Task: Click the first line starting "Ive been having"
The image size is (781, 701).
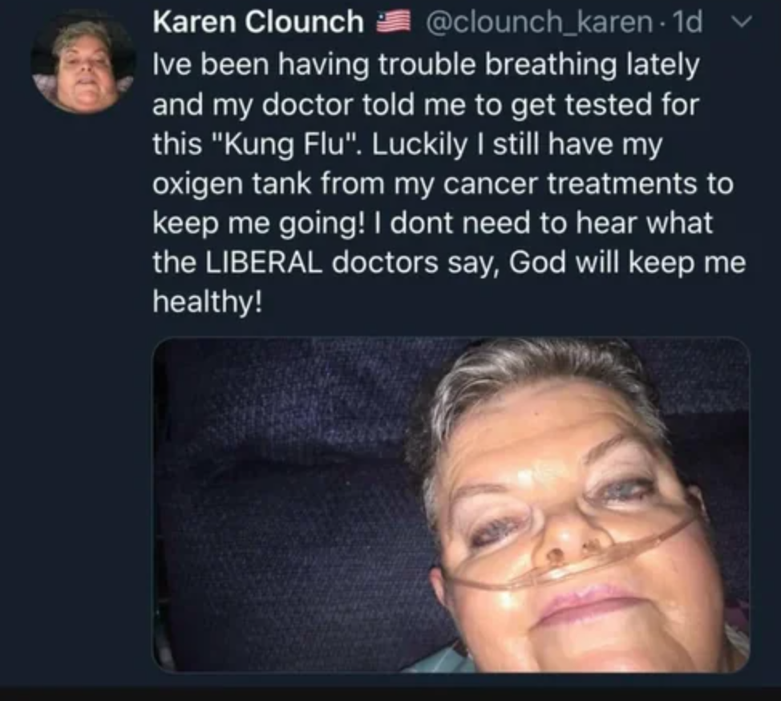Action: tap(426, 65)
